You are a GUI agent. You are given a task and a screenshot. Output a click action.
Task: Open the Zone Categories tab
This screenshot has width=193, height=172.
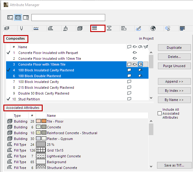coord(124,28)
